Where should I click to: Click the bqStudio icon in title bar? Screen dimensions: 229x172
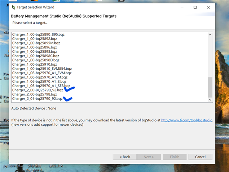pos(13,7)
